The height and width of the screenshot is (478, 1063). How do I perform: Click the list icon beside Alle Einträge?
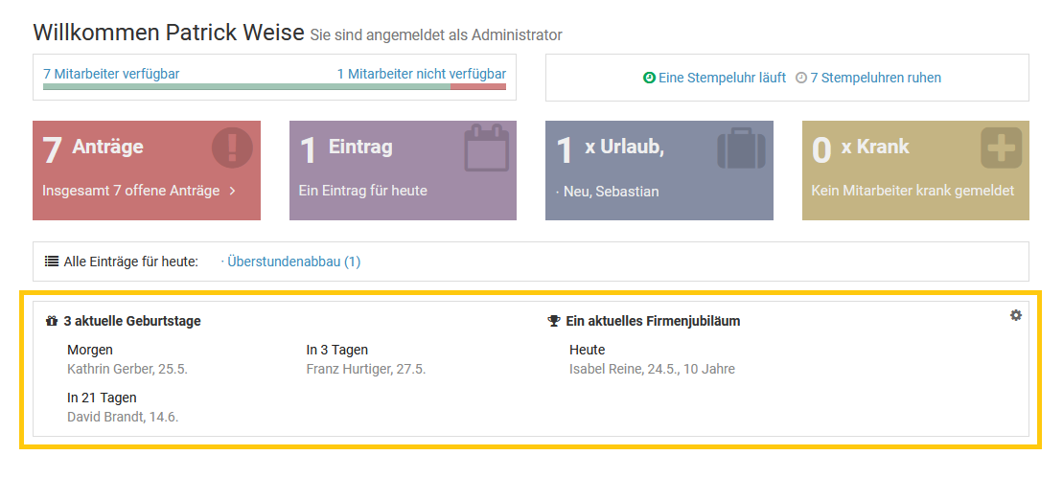pyautogui.click(x=52, y=261)
